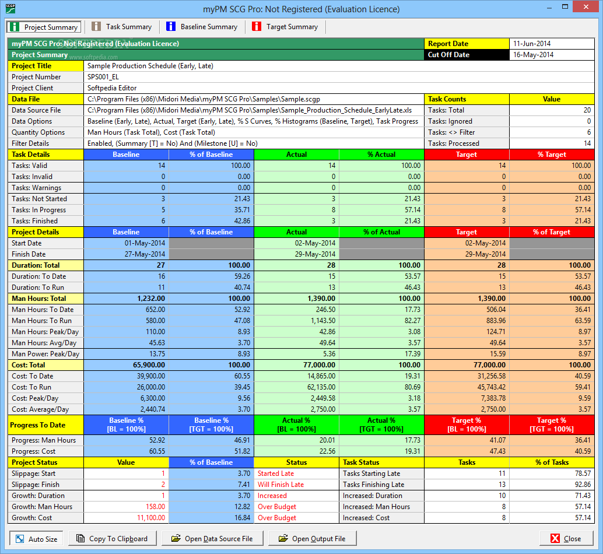
Task: Click the Will Finish Late status text
Action: (x=281, y=485)
